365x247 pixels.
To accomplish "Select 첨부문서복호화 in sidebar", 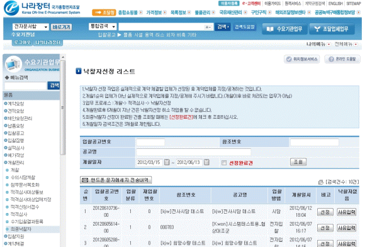I will point(25,185).
